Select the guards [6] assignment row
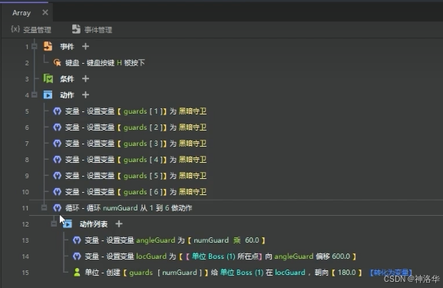The height and width of the screenshot is (288, 443). pyautogui.click(x=136, y=192)
